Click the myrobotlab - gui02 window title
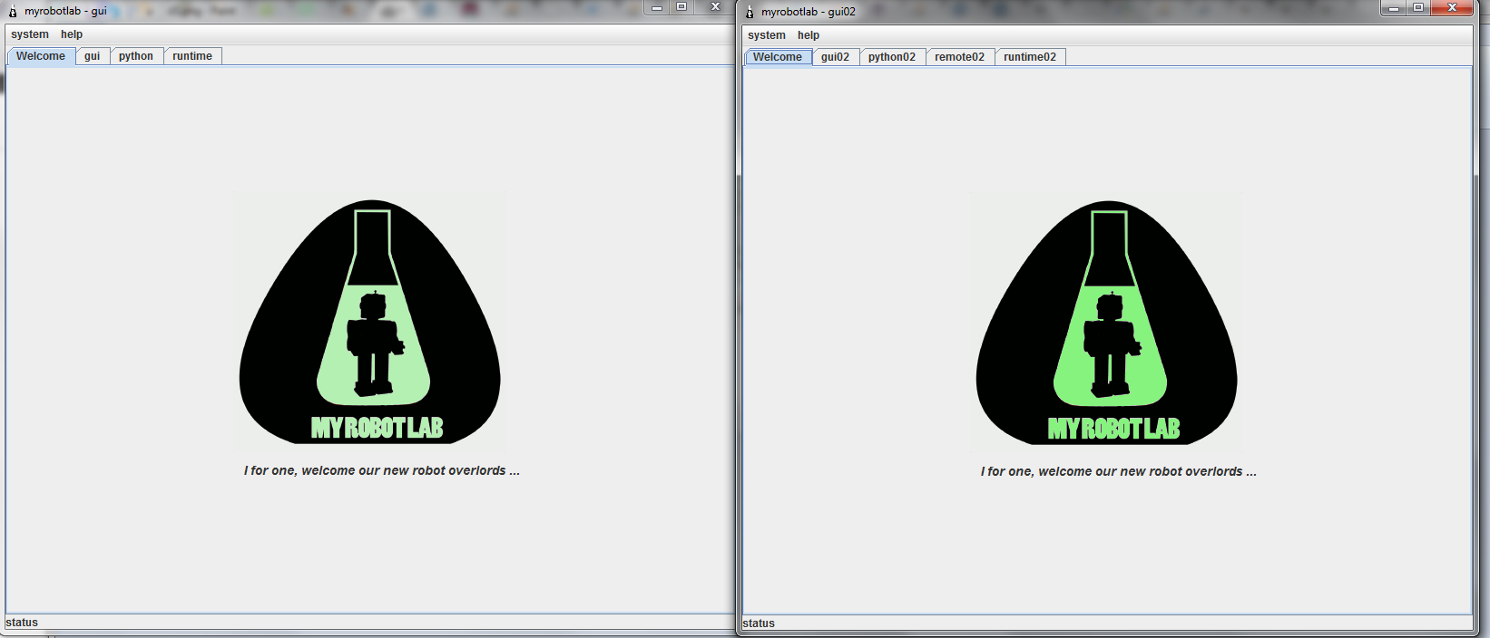1490x638 pixels. pyautogui.click(x=809, y=12)
